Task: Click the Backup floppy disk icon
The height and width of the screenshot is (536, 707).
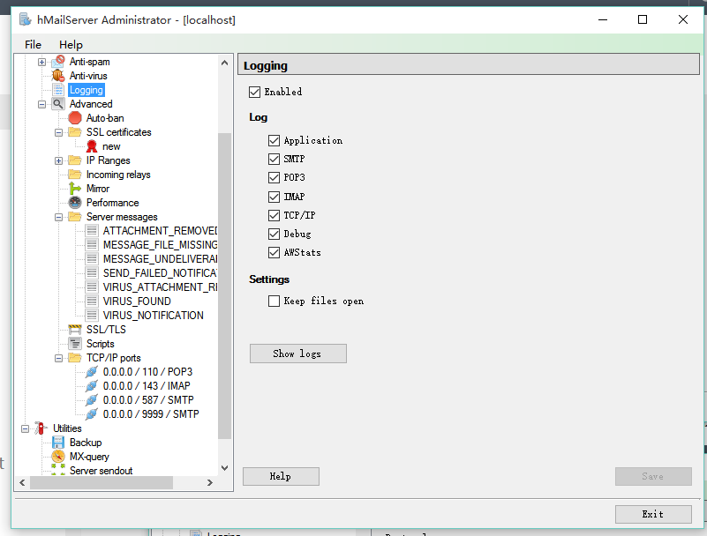Action: point(58,443)
